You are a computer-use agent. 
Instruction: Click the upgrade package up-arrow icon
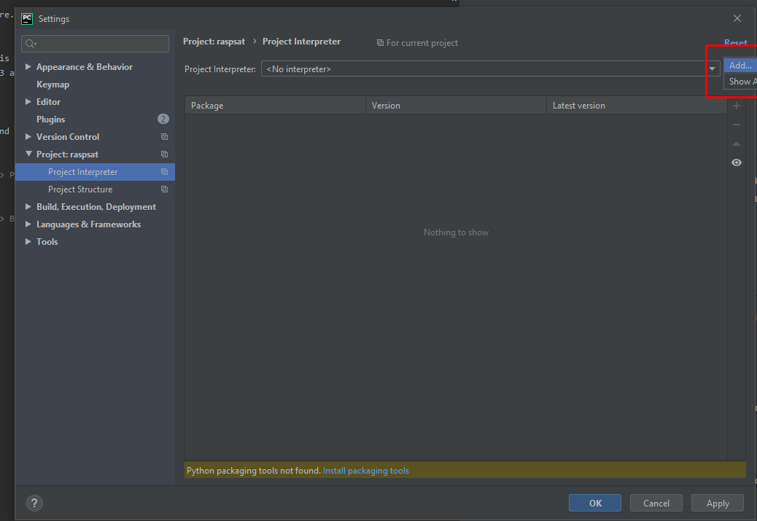point(737,144)
